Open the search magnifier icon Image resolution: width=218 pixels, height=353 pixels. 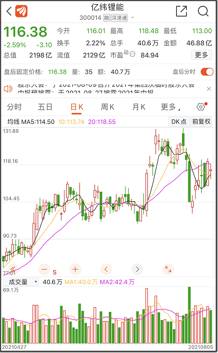click(x=203, y=11)
